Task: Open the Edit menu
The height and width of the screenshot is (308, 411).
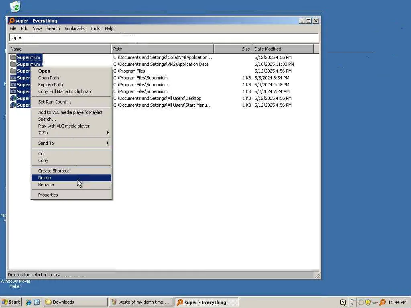Action: click(x=24, y=28)
